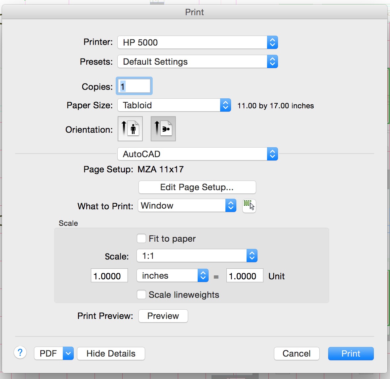Open the Printer dropdown showing HP 5000
This screenshot has width=390, height=379.
[197, 42]
